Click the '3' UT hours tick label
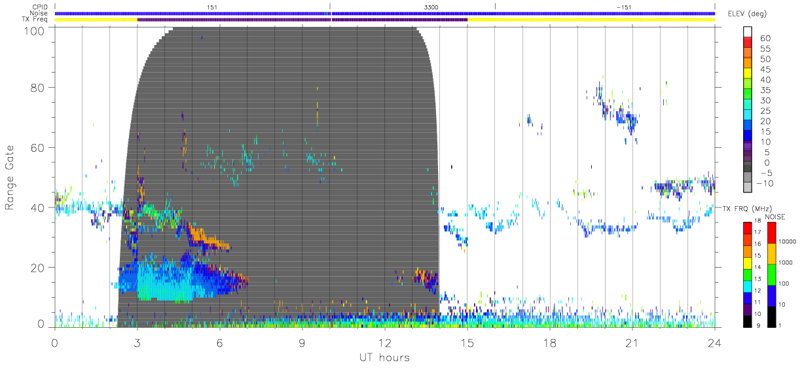Image resolution: width=804 pixels, height=371 pixels. tap(137, 342)
